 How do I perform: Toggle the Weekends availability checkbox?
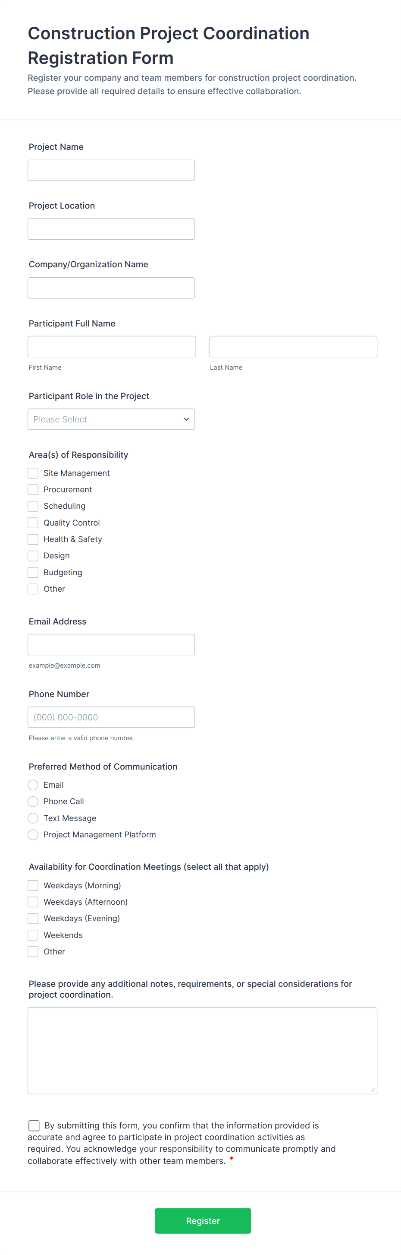click(33, 935)
